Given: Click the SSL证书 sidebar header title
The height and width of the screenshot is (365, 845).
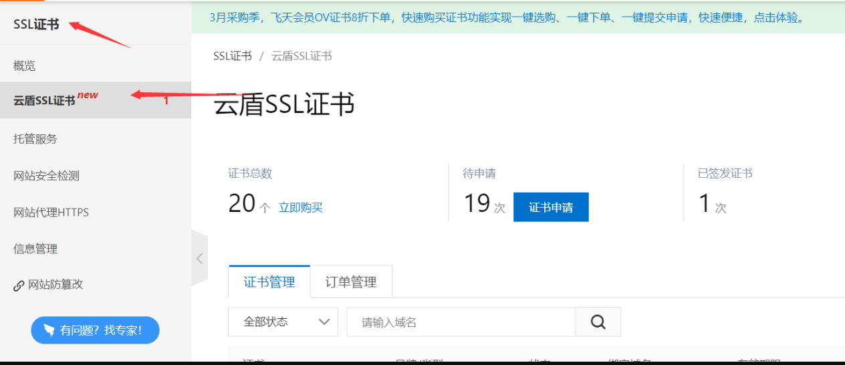Looking at the screenshot, I should [x=36, y=25].
